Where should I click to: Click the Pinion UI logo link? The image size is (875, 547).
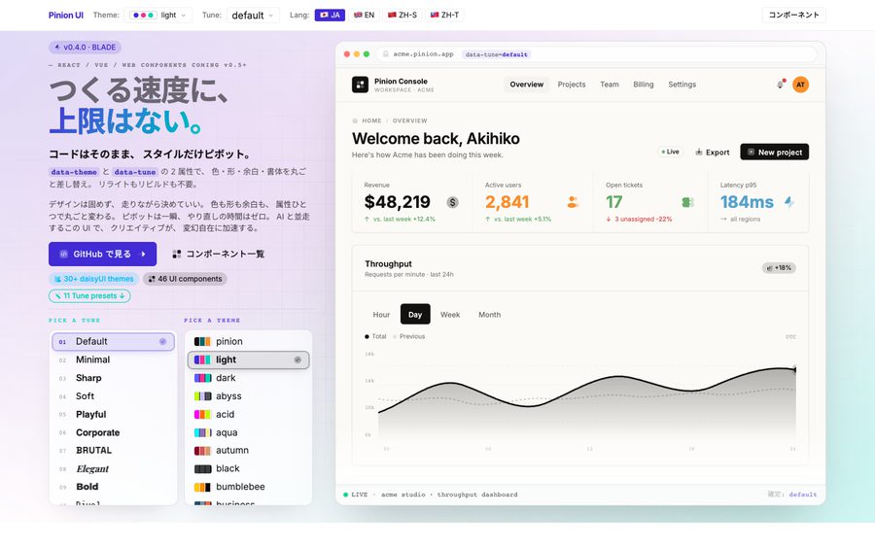[x=66, y=15]
